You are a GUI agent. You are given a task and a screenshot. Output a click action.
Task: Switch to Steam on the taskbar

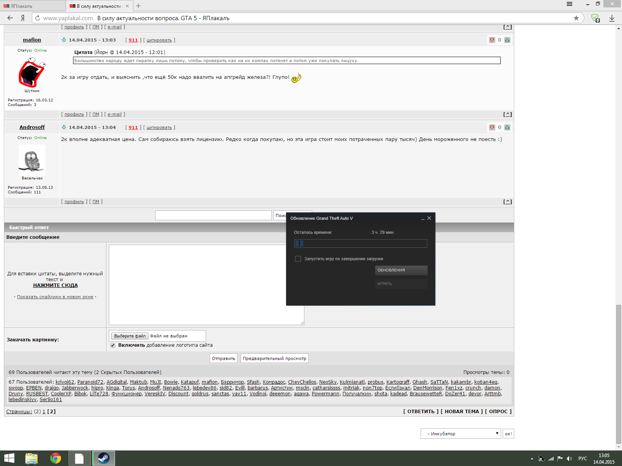[x=104, y=459]
